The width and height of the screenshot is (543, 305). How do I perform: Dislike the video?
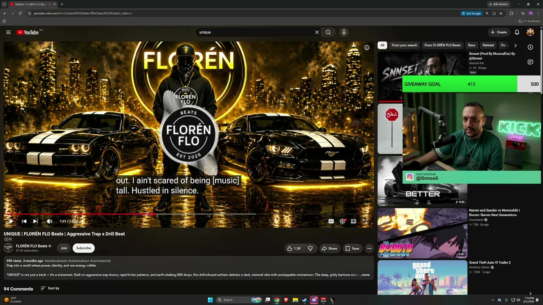[x=310, y=249]
